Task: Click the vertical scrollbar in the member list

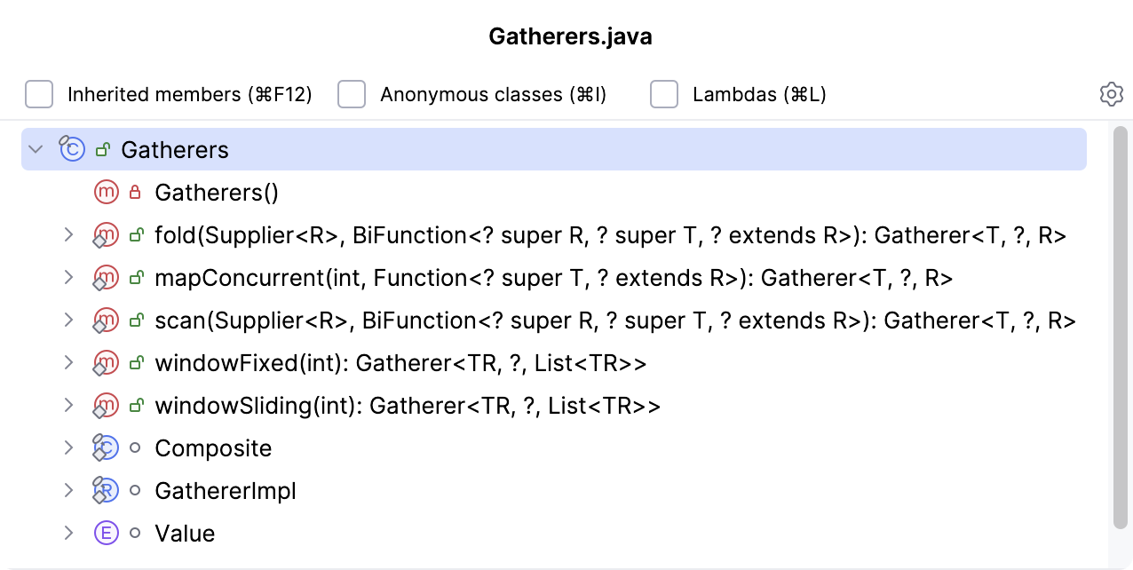Action: tap(1120, 329)
